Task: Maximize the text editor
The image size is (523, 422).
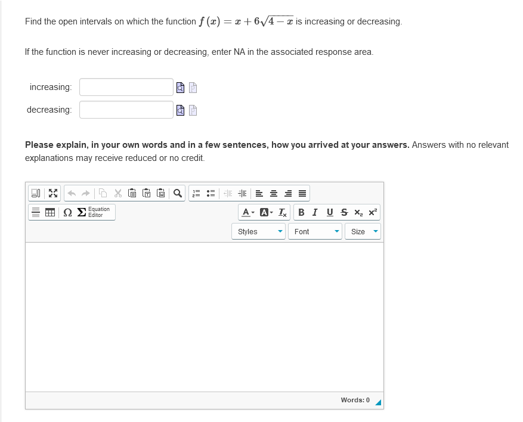Action: pyautogui.click(x=52, y=193)
